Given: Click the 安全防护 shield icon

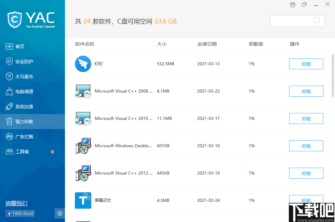Looking at the screenshot, I should coord(10,61).
